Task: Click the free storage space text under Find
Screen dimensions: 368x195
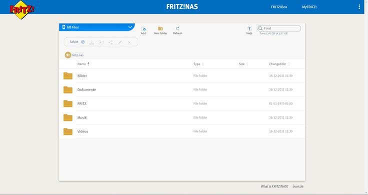Action: [273, 33]
